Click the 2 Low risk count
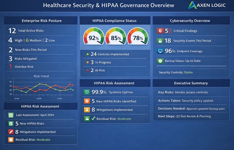234x150 pixels. click(x=50, y=40)
